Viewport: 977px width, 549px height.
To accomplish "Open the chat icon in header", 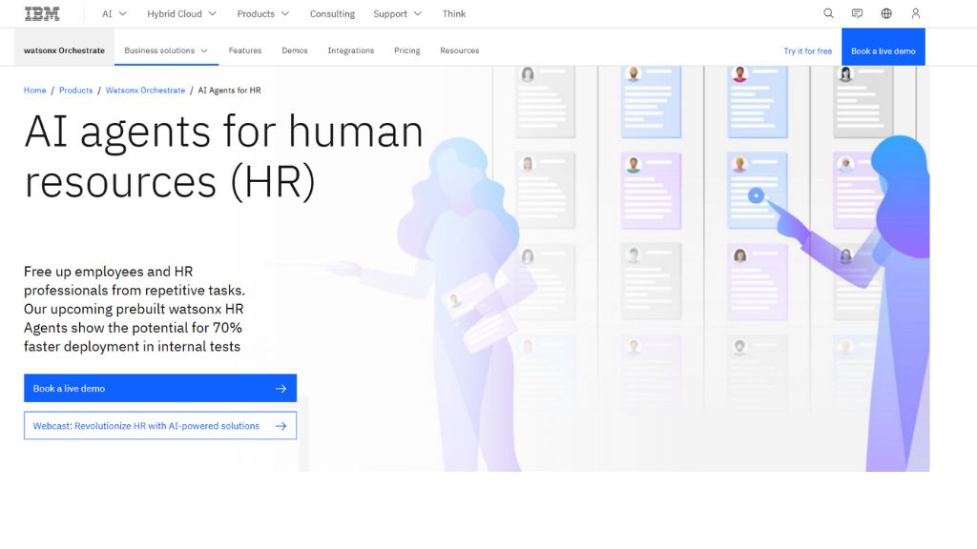I will 858,13.
